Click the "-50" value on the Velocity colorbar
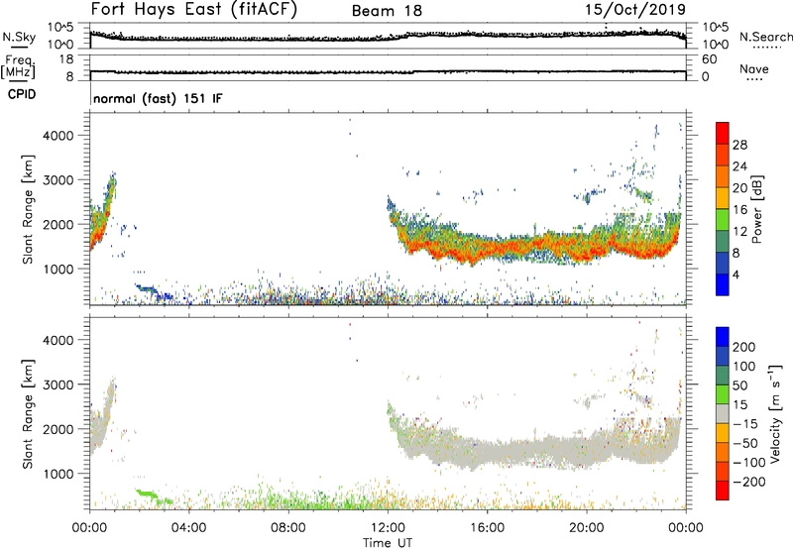 [745, 443]
